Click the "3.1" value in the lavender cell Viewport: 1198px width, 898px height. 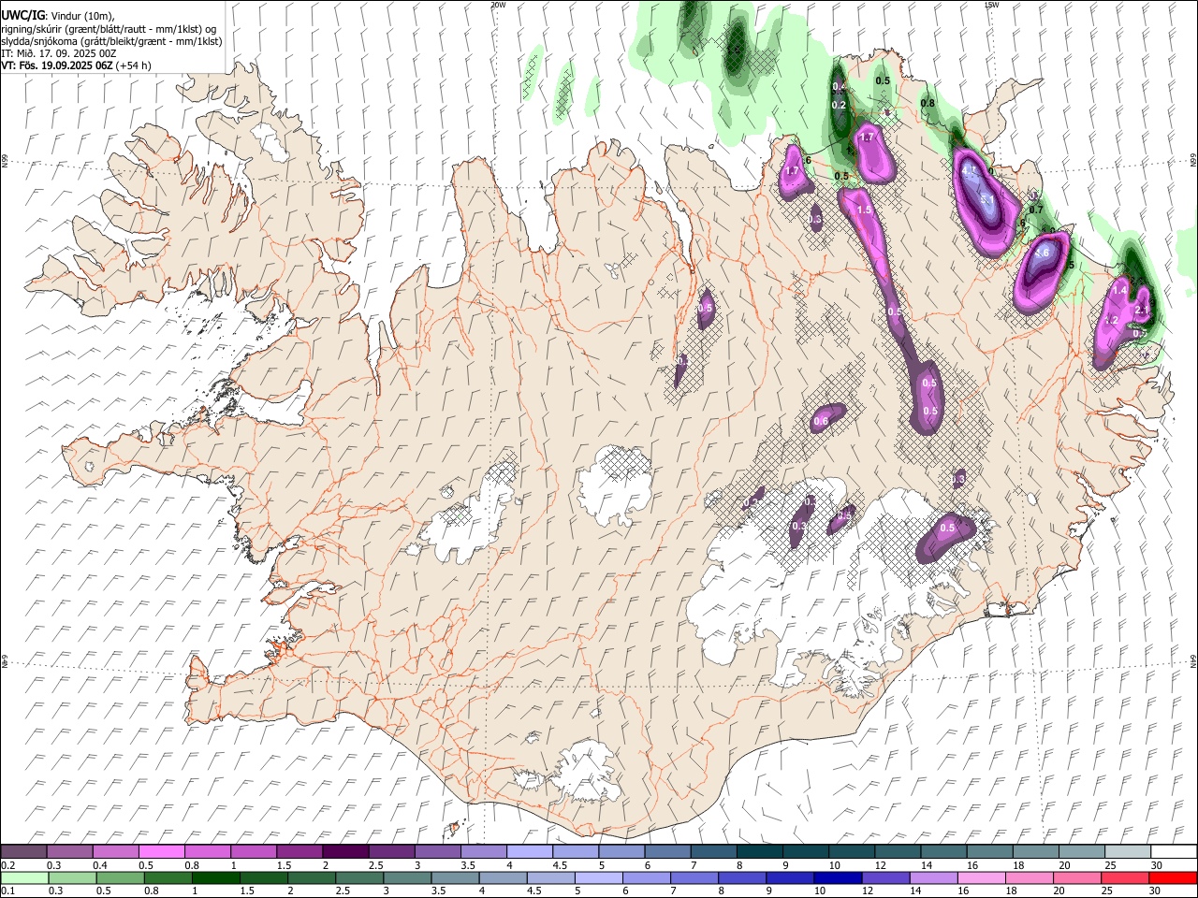coord(986,200)
